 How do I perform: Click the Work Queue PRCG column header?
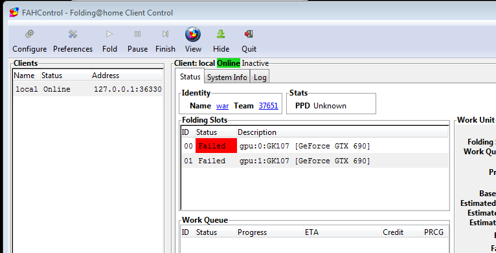tap(435, 232)
